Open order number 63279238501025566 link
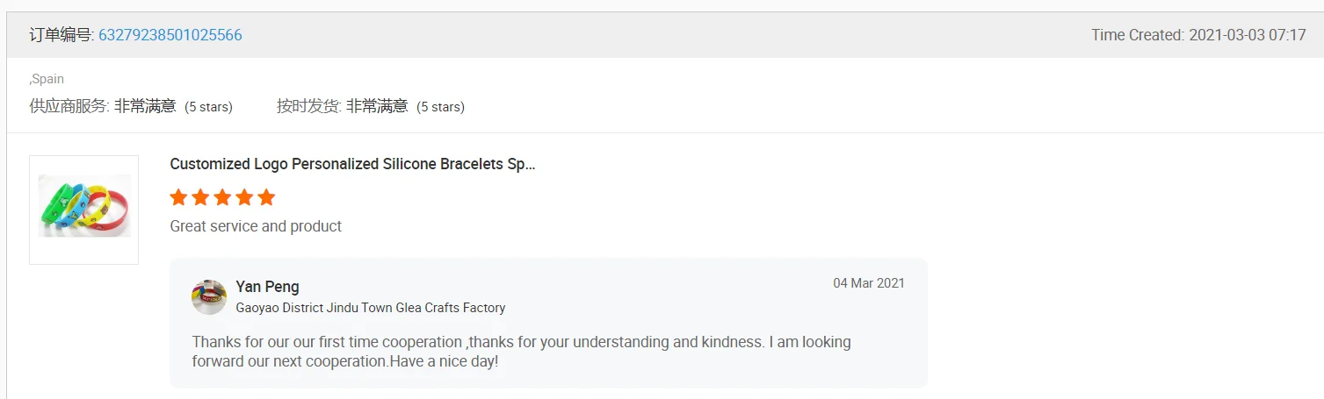This screenshot has height=399, width=1324. click(x=170, y=35)
